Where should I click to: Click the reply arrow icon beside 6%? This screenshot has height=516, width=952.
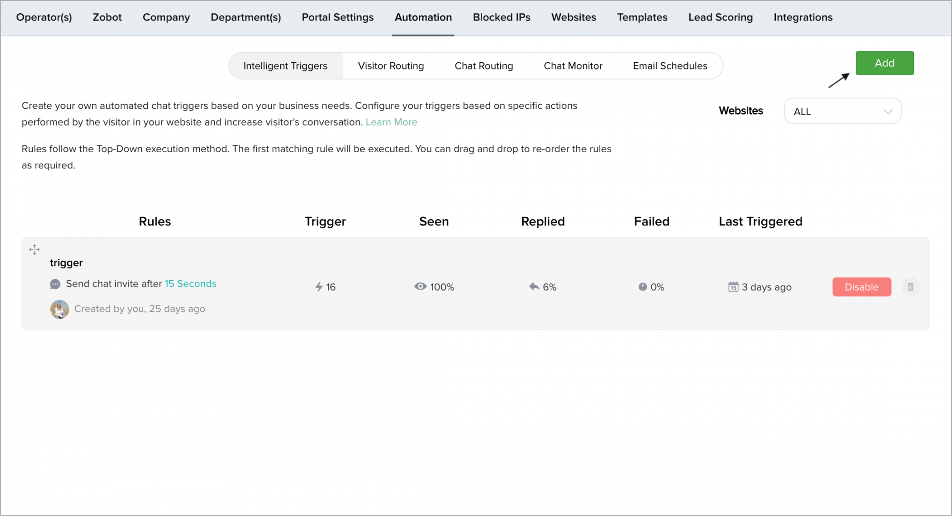coord(534,286)
